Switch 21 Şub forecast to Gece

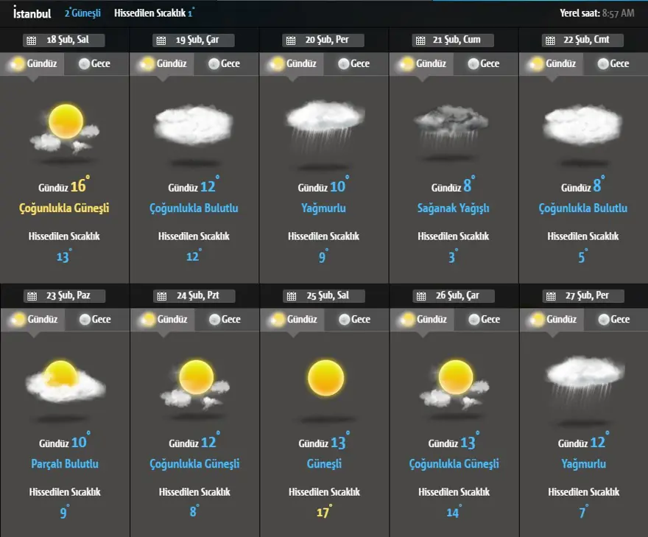[x=482, y=64]
